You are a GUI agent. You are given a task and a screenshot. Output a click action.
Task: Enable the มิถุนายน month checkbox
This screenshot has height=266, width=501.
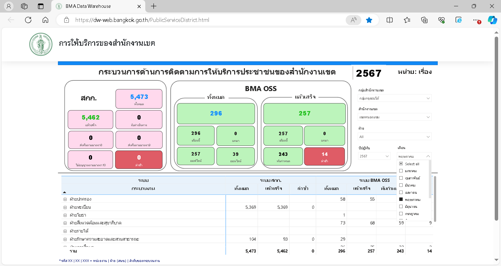401,207
